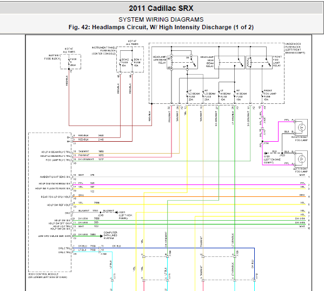The height and width of the screenshot is (291, 324).
Task: Click the 'LOW SPD GMLAN SER DATA' label
Action: [x=54, y=236]
